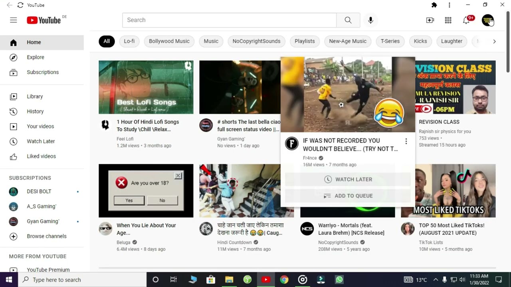The height and width of the screenshot is (287, 511).
Task: Open the account avatar menu
Action: (x=487, y=20)
